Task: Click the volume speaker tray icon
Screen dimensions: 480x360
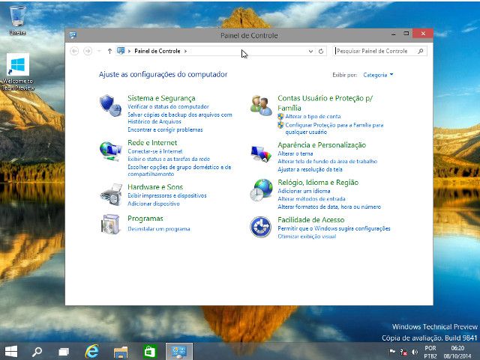Action: [415, 352]
